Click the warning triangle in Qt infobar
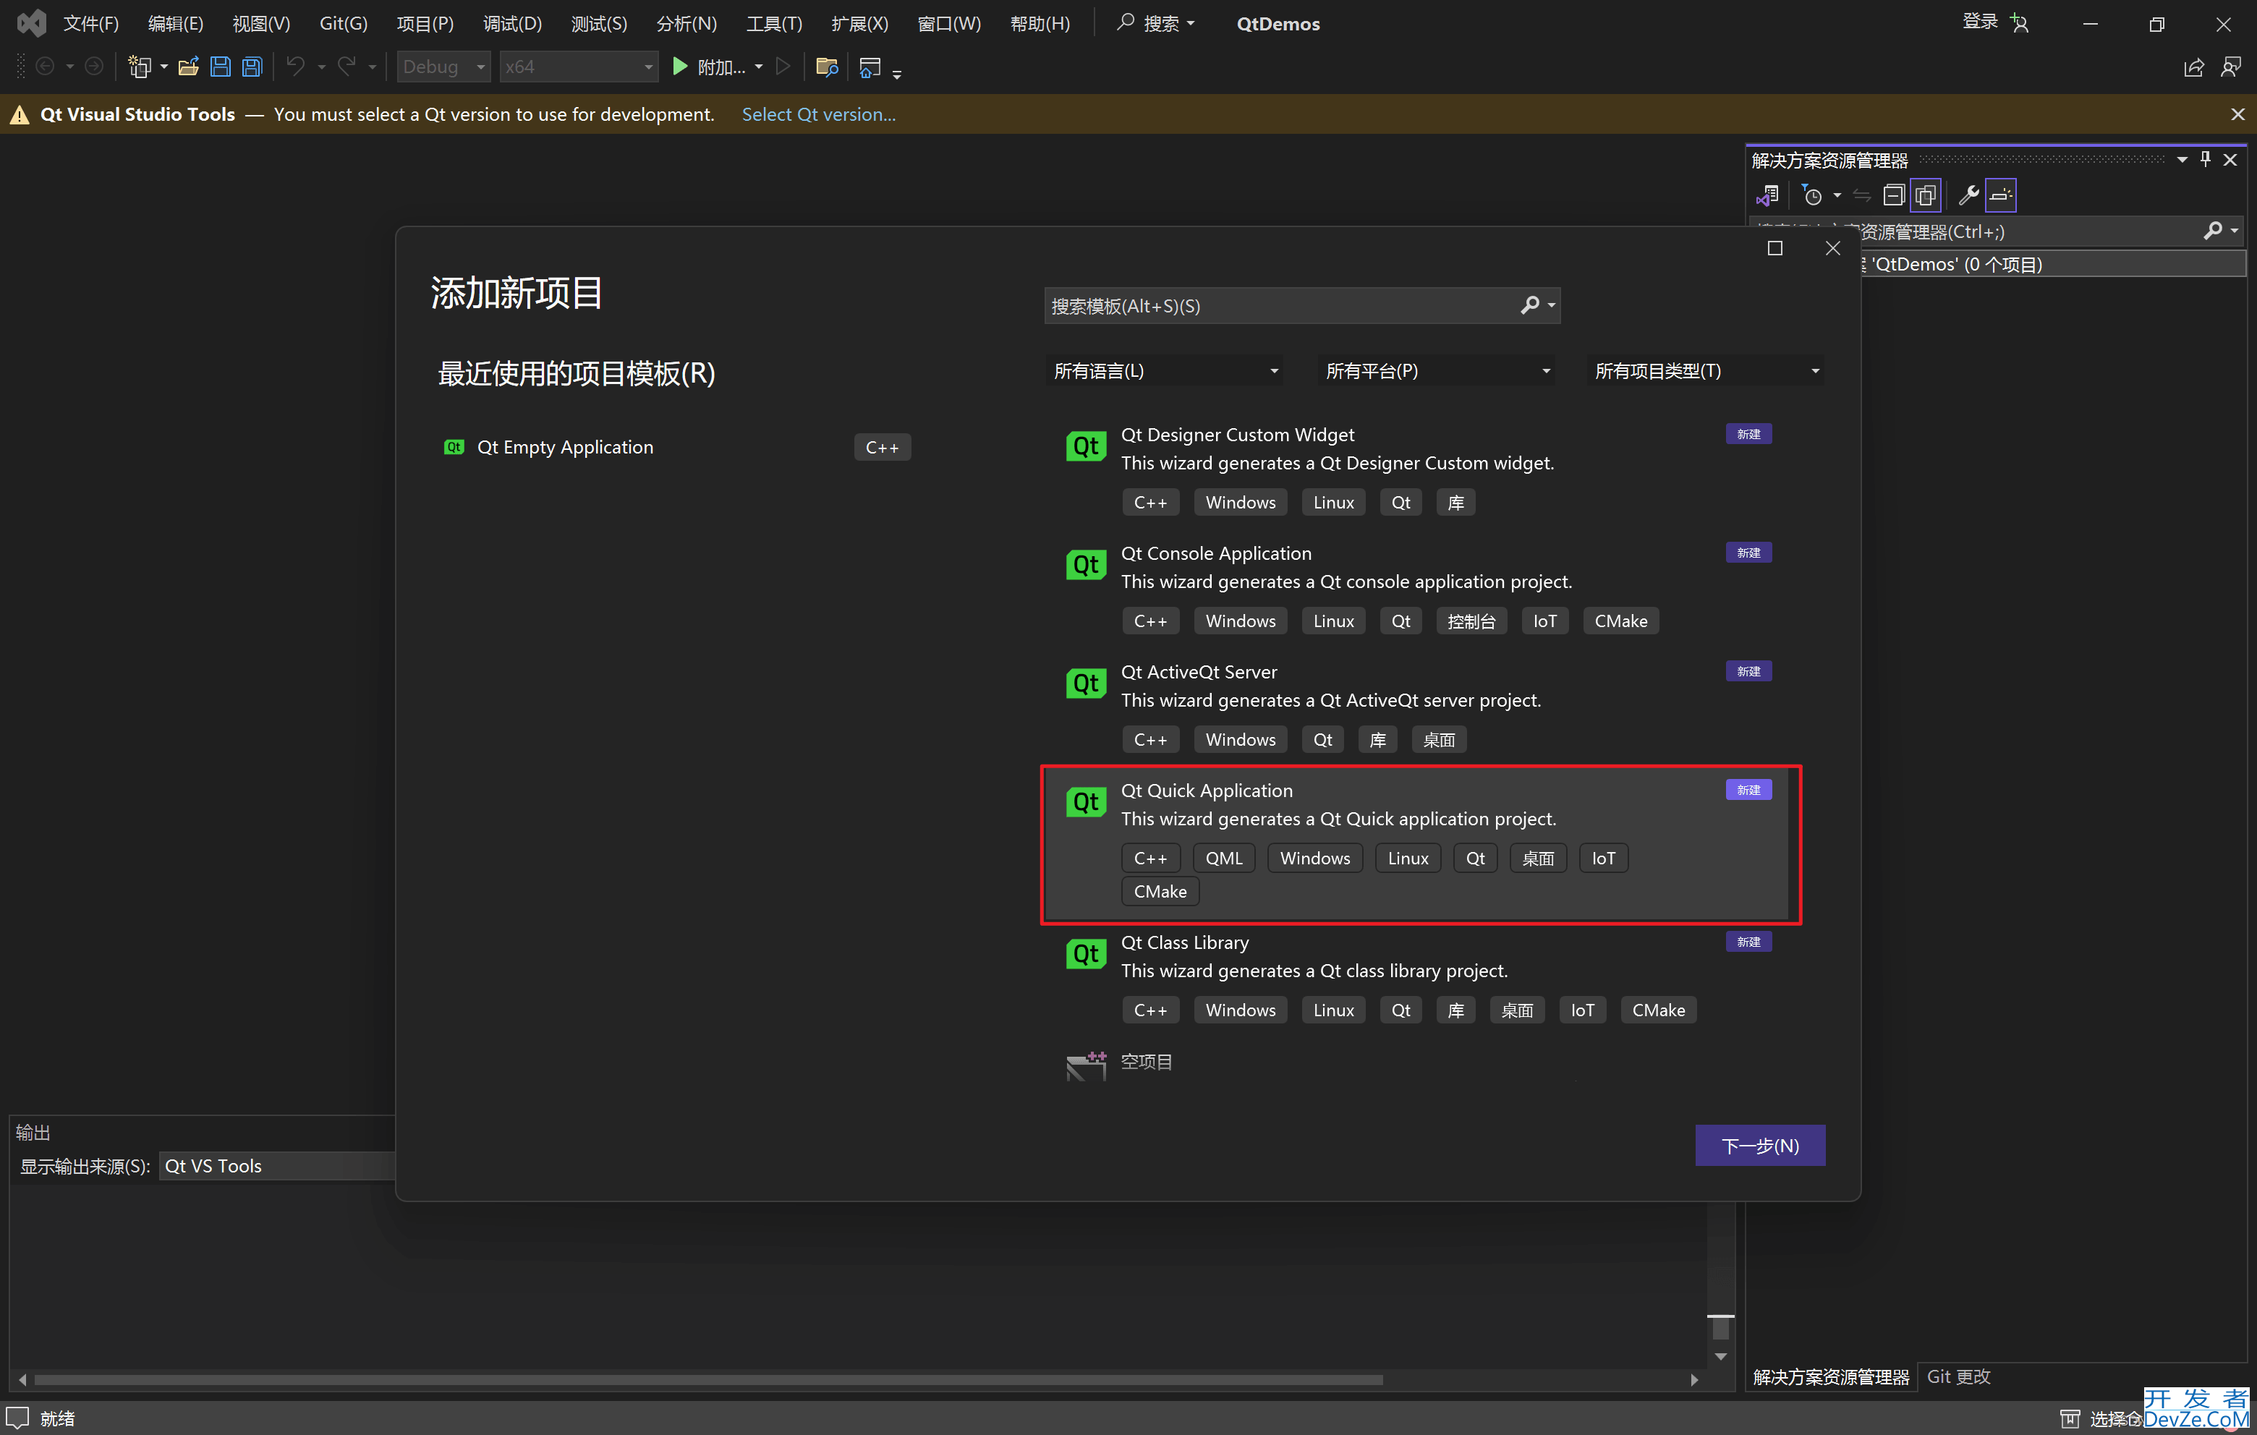Image resolution: width=2257 pixels, height=1435 pixels. pos(20,114)
